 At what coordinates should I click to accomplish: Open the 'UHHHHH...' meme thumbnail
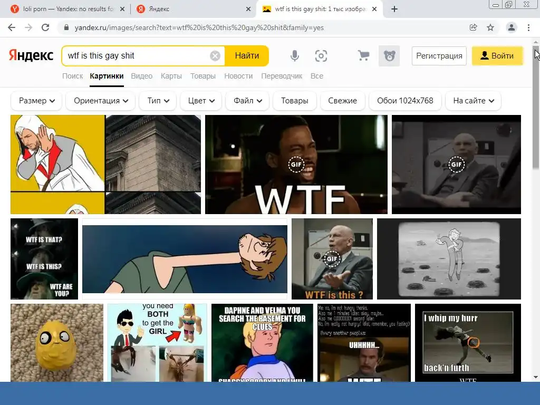[364, 343]
